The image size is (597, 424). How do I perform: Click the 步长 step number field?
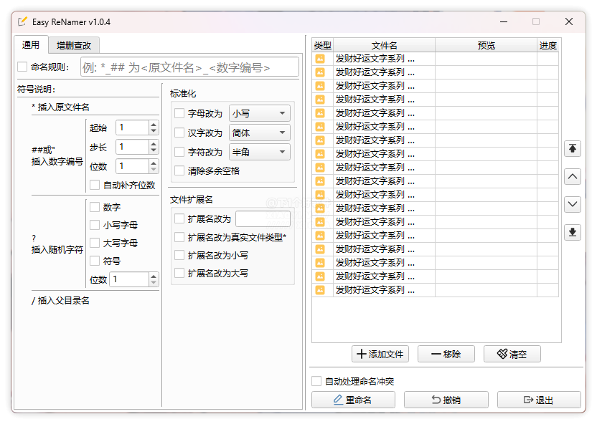pyautogui.click(x=132, y=147)
